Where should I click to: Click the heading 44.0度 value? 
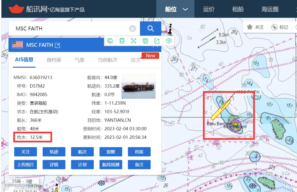coord(111,77)
